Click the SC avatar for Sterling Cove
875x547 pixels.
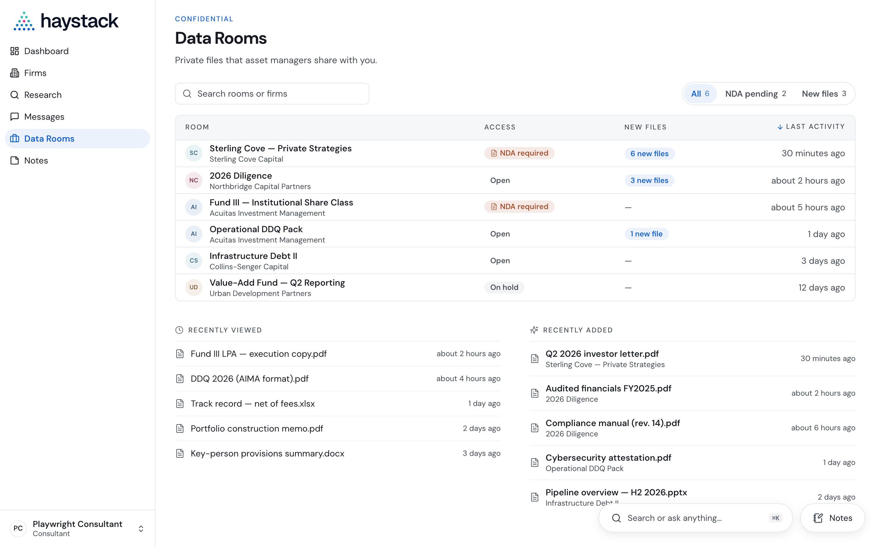pyautogui.click(x=194, y=153)
